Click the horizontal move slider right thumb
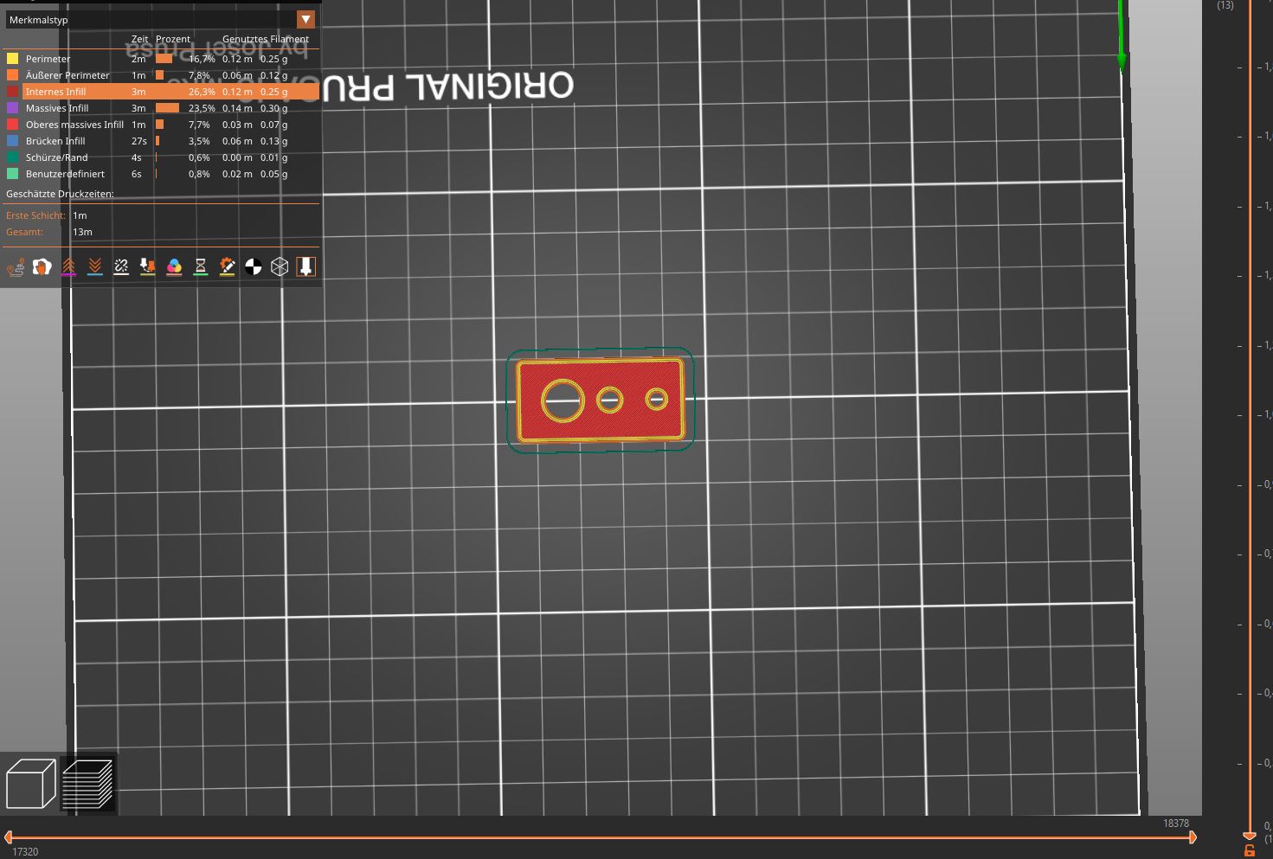This screenshot has width=1273, height=859. tap(1193, 837)
